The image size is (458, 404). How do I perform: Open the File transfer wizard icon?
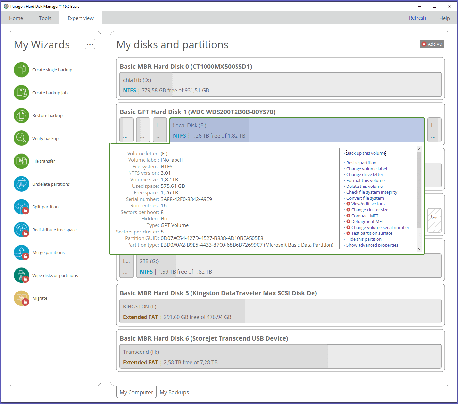(x=22, y=161)
